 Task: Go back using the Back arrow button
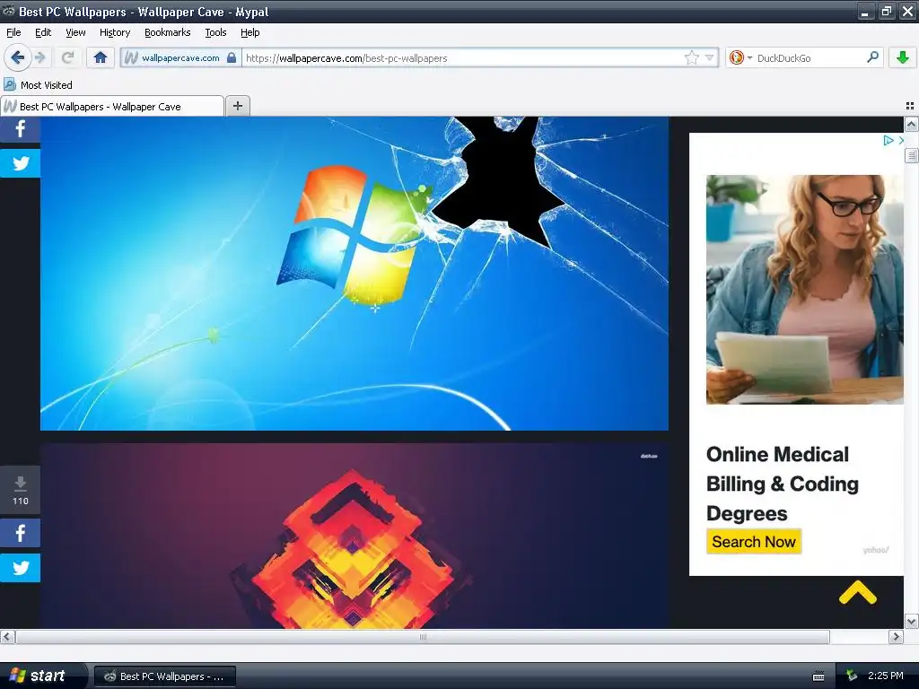(17, 57)
